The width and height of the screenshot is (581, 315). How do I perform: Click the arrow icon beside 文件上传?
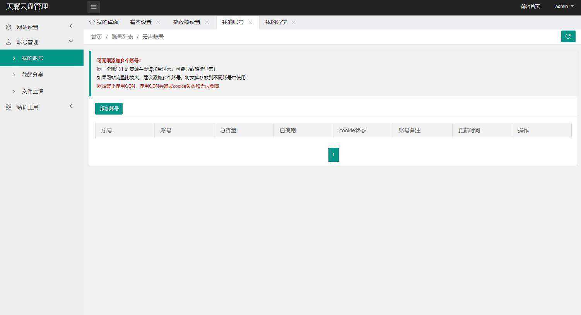(14, 91)
